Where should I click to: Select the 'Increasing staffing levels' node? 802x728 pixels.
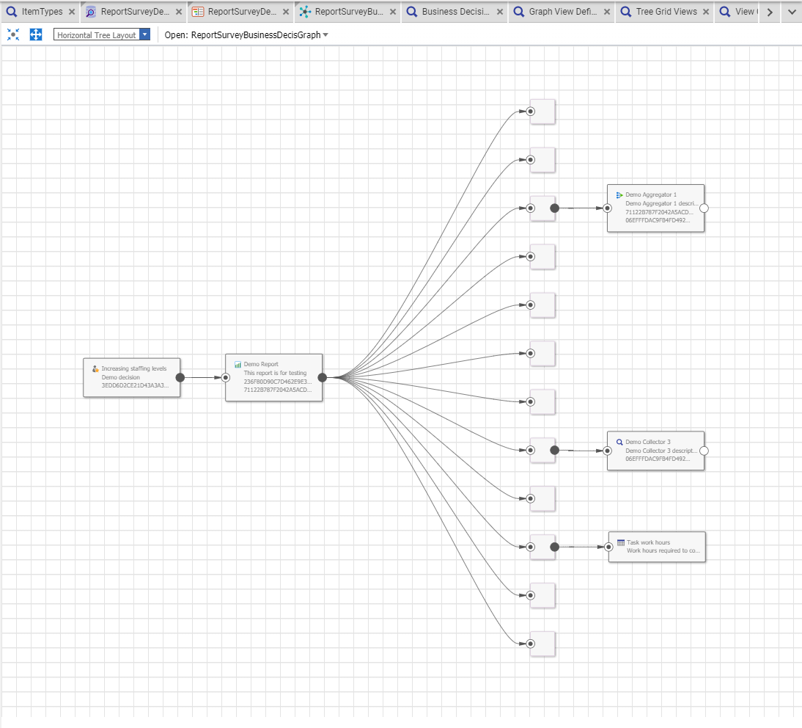pos(131,377)
